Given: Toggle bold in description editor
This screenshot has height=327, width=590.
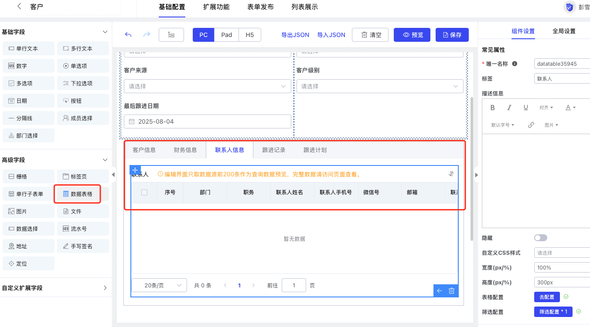Looking at the screenshot, I should tap(493, 108).
